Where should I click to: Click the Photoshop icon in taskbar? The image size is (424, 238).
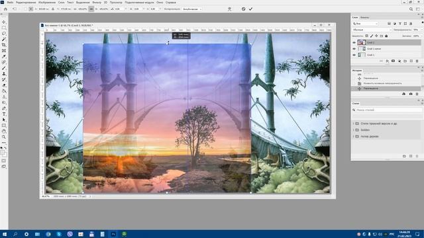(113, 234)
